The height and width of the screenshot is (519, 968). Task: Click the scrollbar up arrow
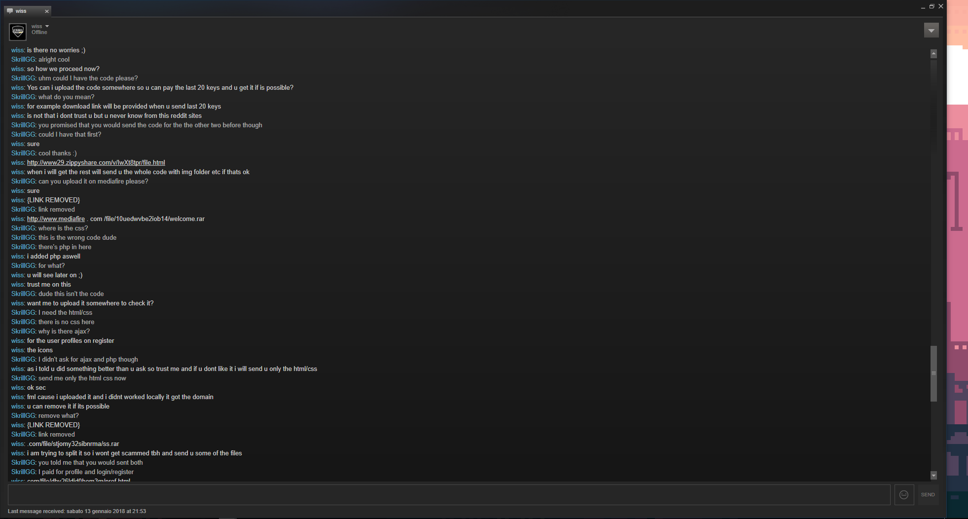(x=933, y=54)
